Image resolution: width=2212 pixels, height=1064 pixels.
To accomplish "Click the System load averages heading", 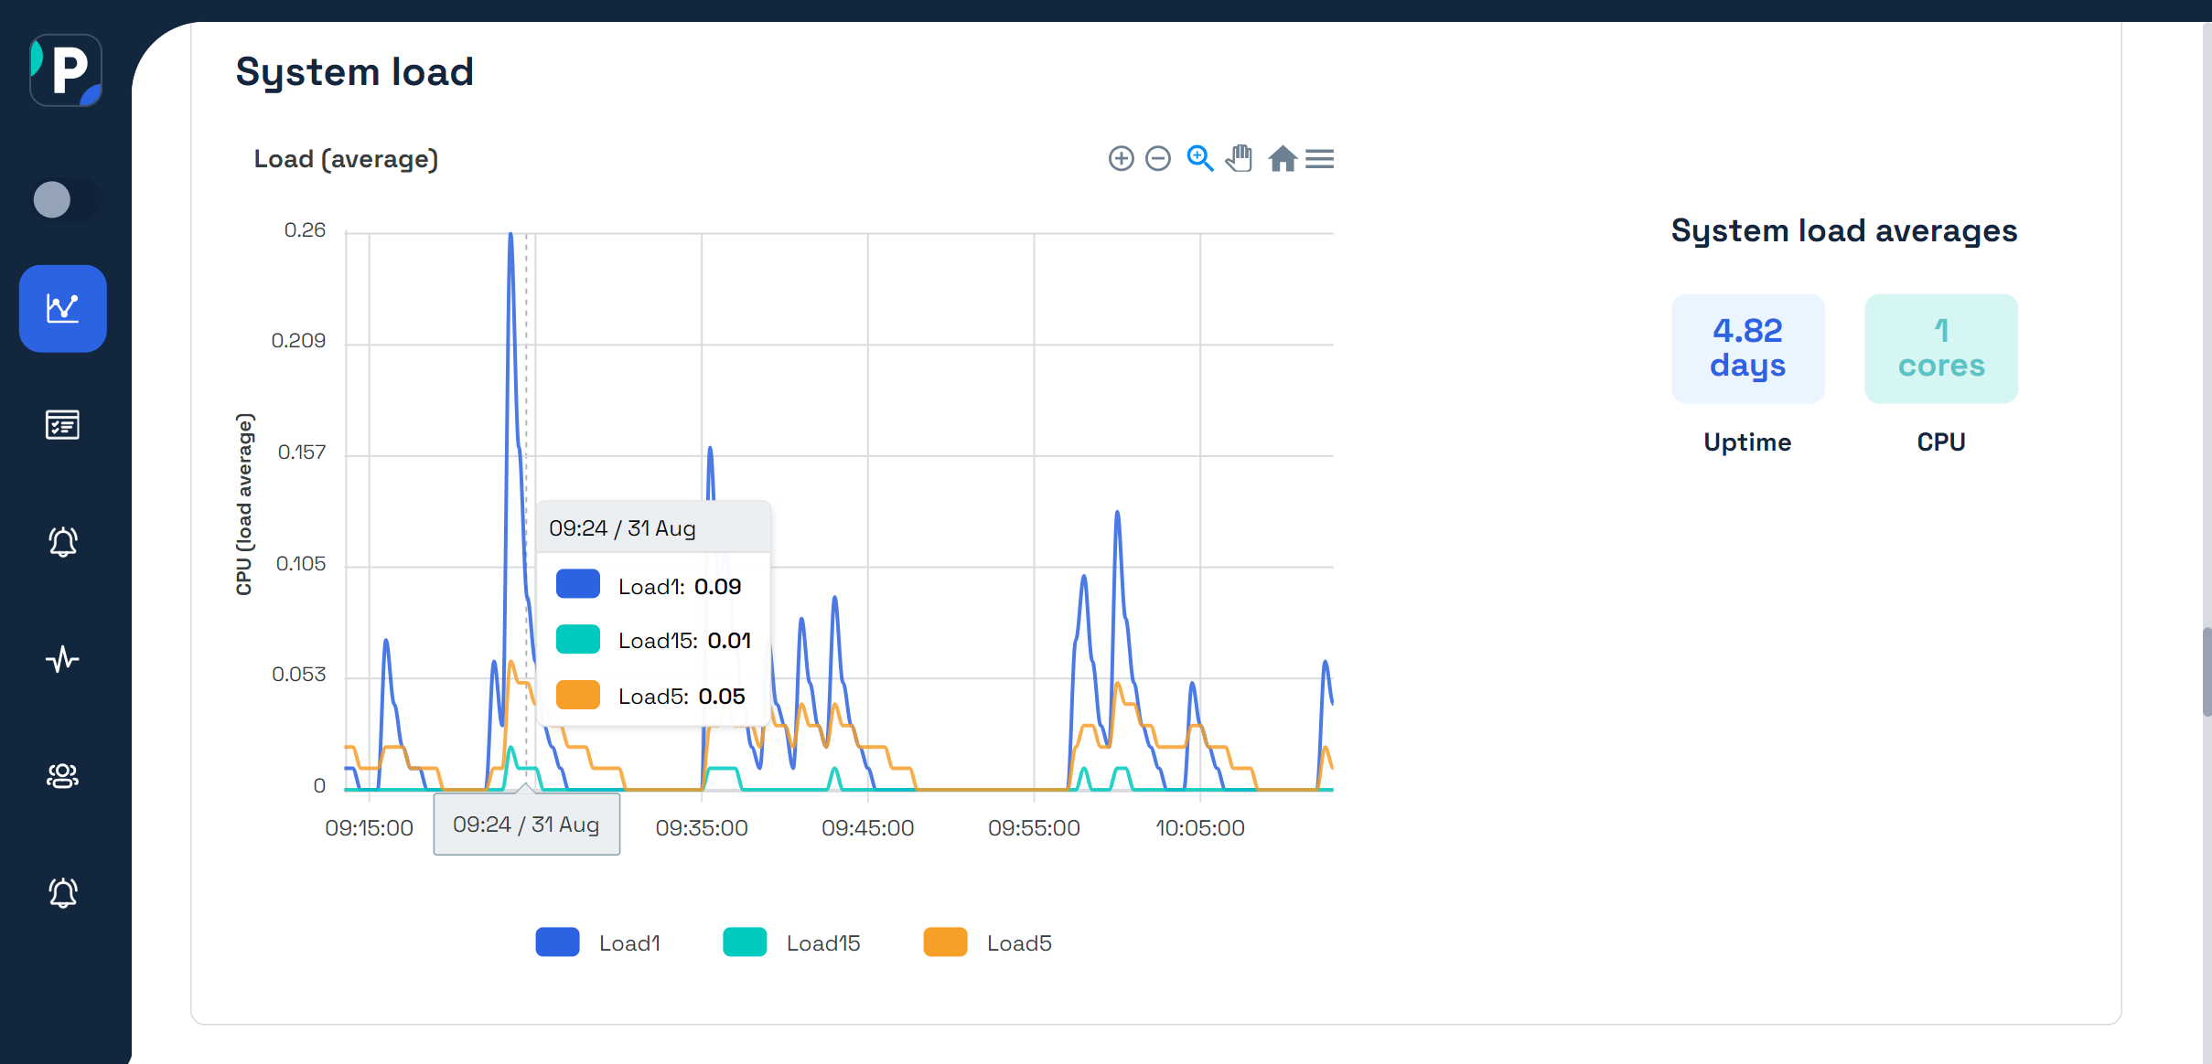I will pyautogui.click(x=1844, y=231).
